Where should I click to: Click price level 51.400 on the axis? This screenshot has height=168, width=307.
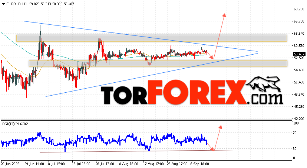point(299,82)
